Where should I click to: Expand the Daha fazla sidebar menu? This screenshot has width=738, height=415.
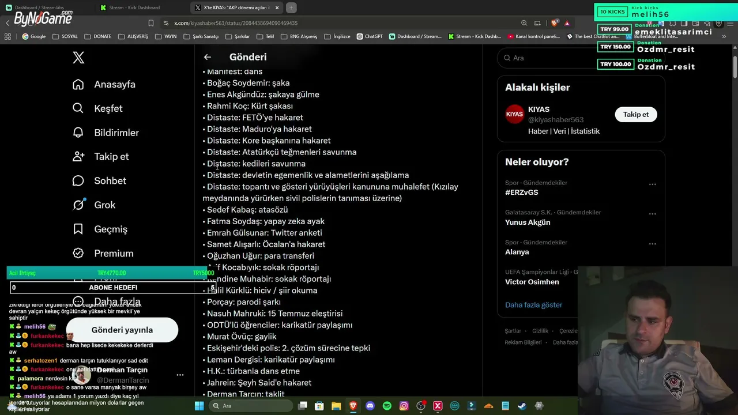(106, 301)
